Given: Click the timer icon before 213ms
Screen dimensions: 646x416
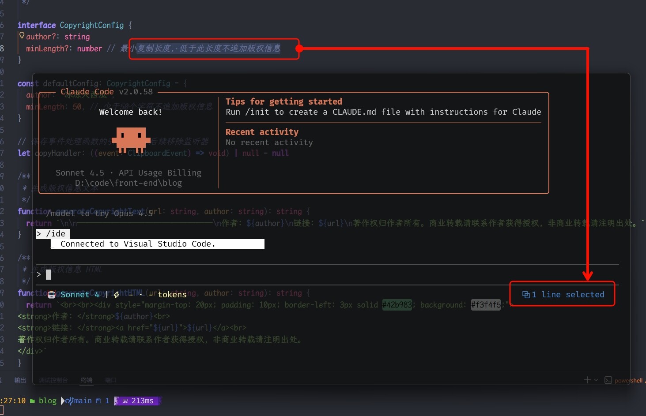Looking at the screenshot, I should [x=125, y=401].
